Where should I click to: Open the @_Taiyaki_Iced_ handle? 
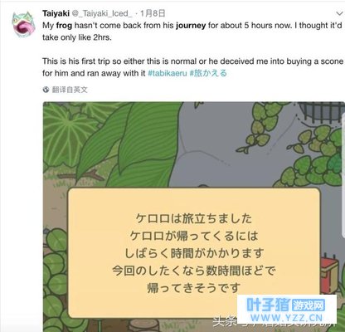[x=103, y=13]
